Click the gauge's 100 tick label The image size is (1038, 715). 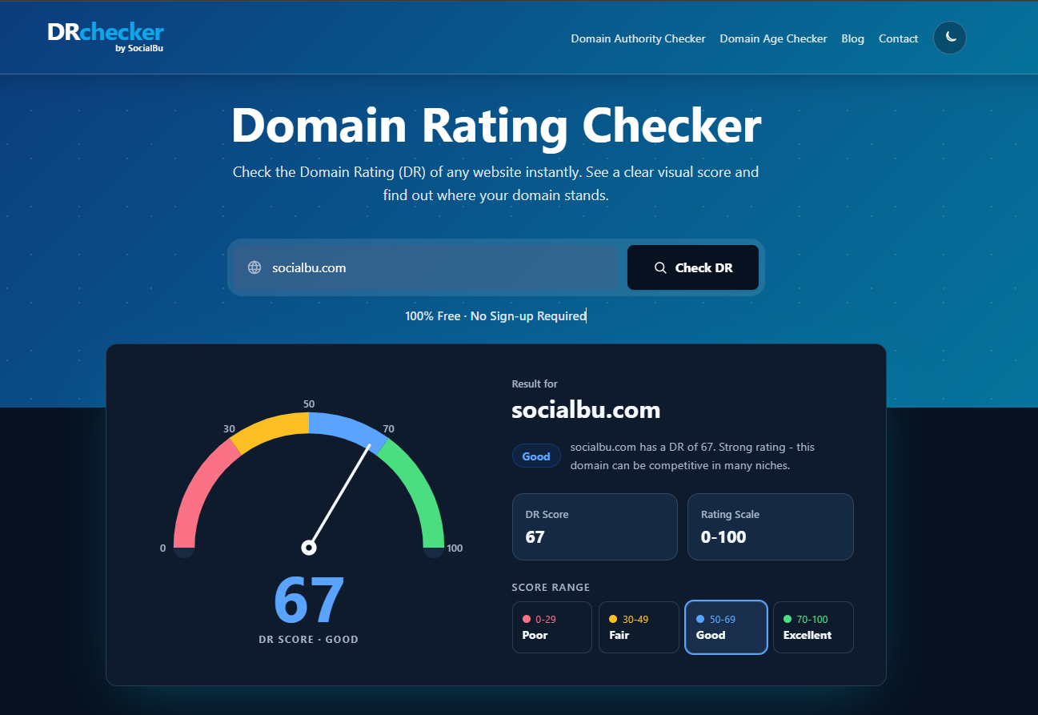pos(455,548)
